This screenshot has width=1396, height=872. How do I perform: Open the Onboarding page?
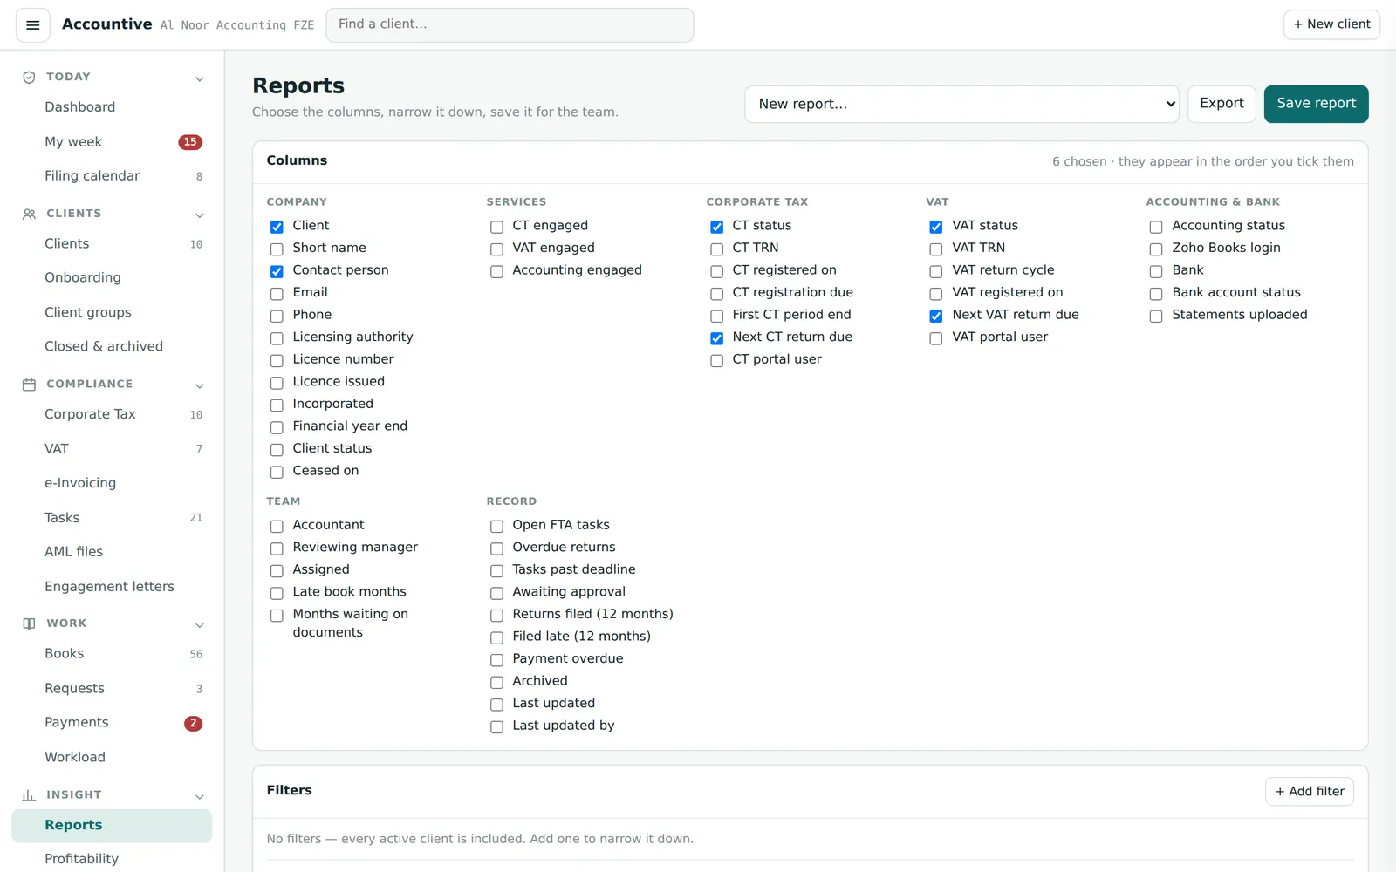point(112,277)
